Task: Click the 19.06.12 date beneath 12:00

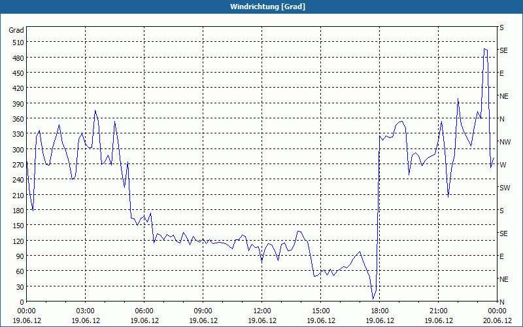Action: click(x=262, y=320)
